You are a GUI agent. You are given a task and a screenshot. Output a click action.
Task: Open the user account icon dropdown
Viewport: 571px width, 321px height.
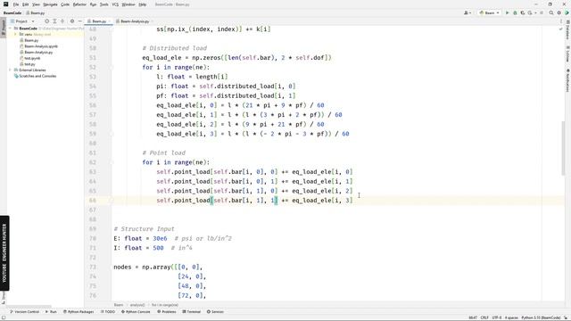tap(468, 12)
